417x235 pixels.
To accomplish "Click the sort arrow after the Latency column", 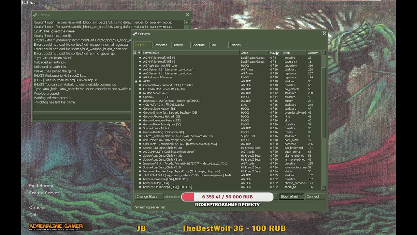I will pos(324,53).
